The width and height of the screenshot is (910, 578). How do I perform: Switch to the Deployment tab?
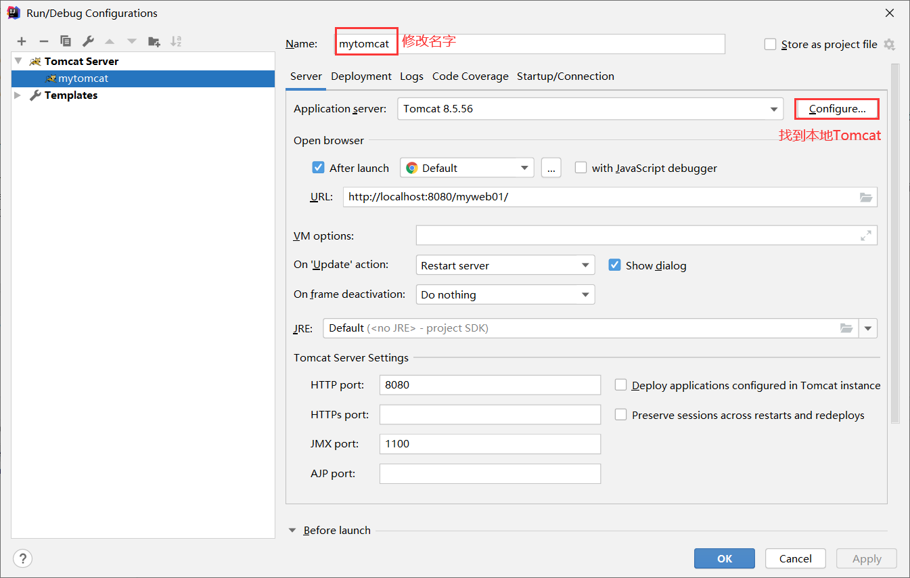(361, 76)
